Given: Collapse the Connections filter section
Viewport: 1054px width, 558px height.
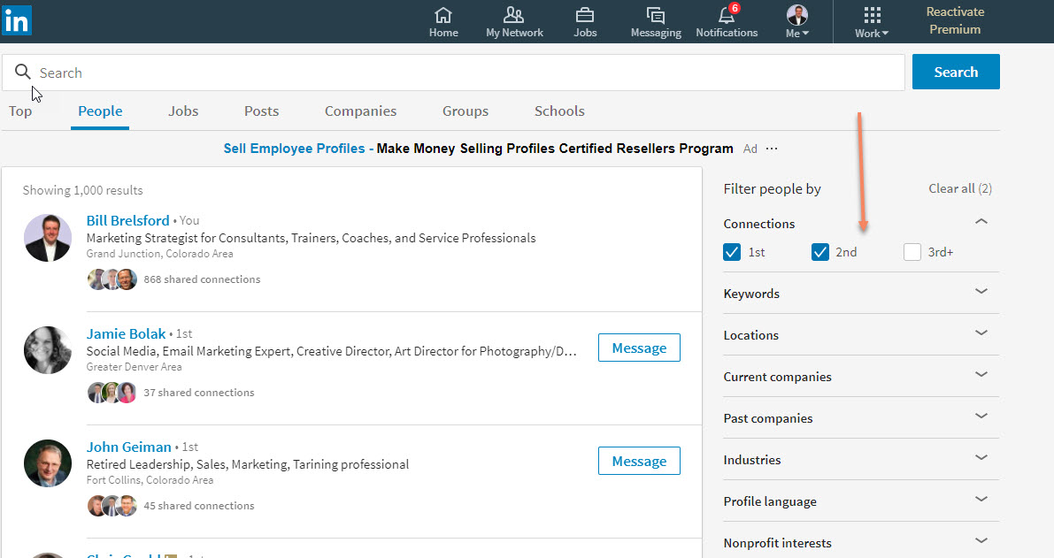Looking at the screenshot, I should click(981, 222).
